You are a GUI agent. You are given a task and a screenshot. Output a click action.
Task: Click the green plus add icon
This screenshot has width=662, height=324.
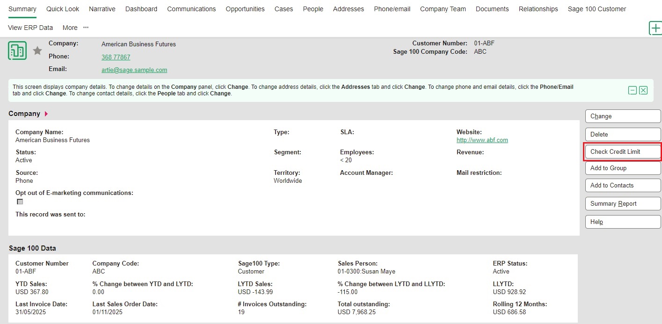pyautogui.click(x=655, y=28)
